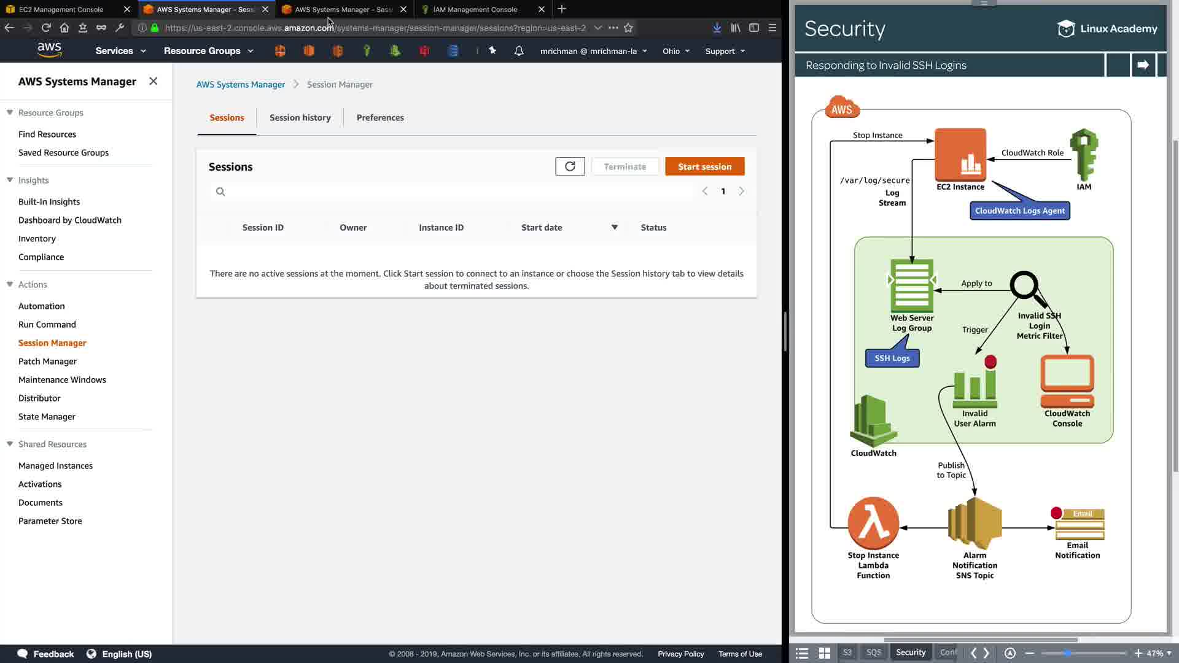Switch to the Preferences tab
The height and width of the screenshot is (663, 1179).
click(x=380, y=117)
